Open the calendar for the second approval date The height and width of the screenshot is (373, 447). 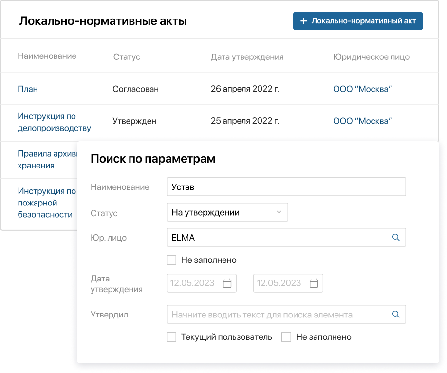313,283
